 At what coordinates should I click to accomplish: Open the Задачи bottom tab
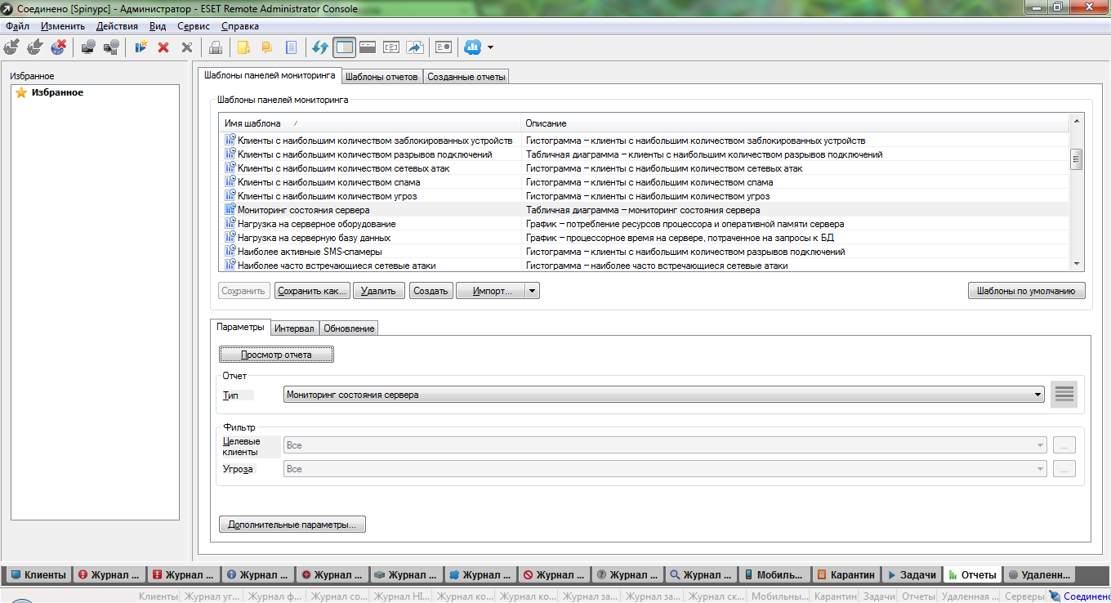[x=911, y=575]
